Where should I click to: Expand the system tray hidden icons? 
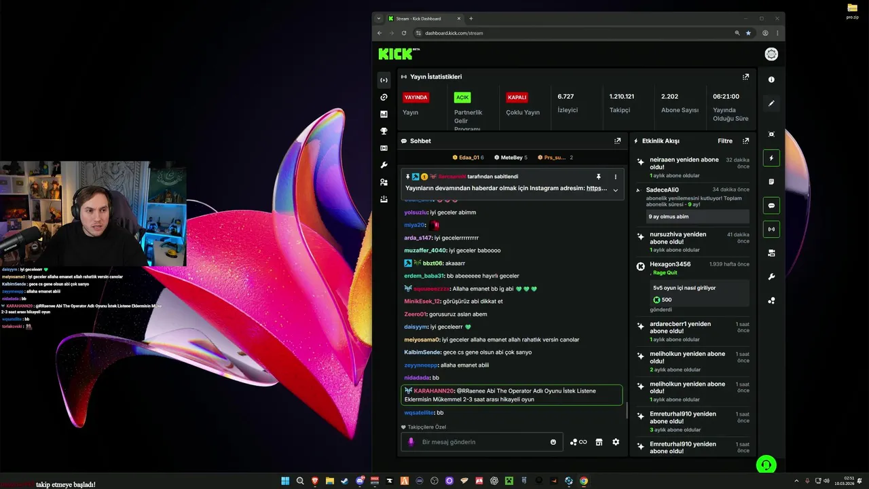pyautogui.click(x=796, y=481)
